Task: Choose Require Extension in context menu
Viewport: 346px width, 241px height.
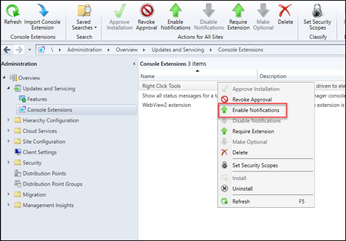Action: [266, 131]
